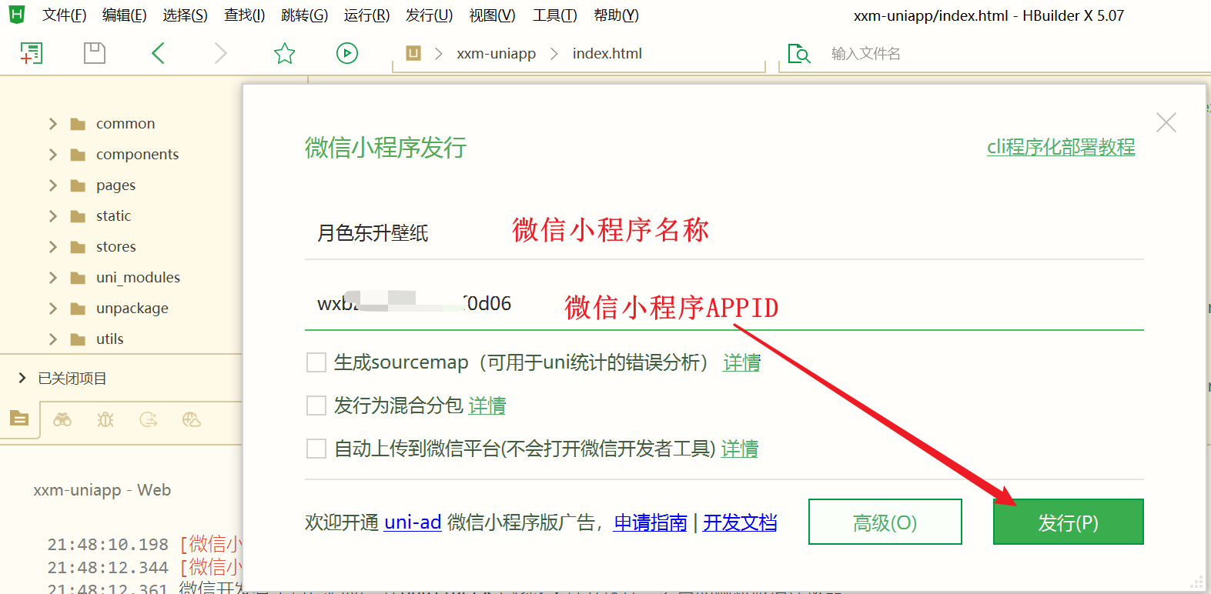Go back with the left arrow icon
The image size is (1211, 594).
[158, 53]
